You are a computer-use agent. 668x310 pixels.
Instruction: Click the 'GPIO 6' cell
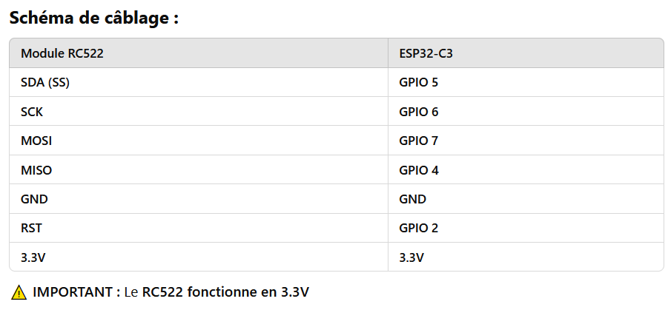(526, 112)
